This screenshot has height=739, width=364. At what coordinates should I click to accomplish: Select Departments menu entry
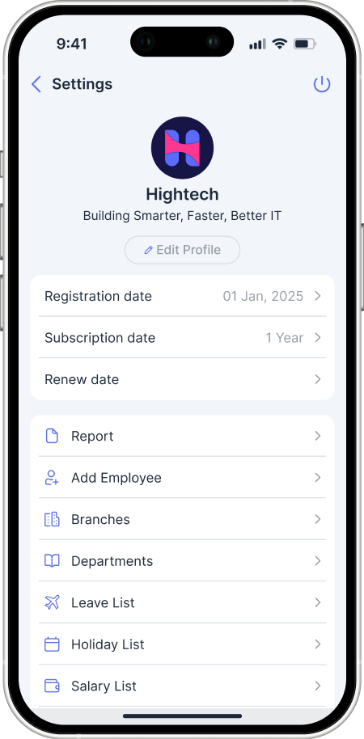(x=183, y=561)
